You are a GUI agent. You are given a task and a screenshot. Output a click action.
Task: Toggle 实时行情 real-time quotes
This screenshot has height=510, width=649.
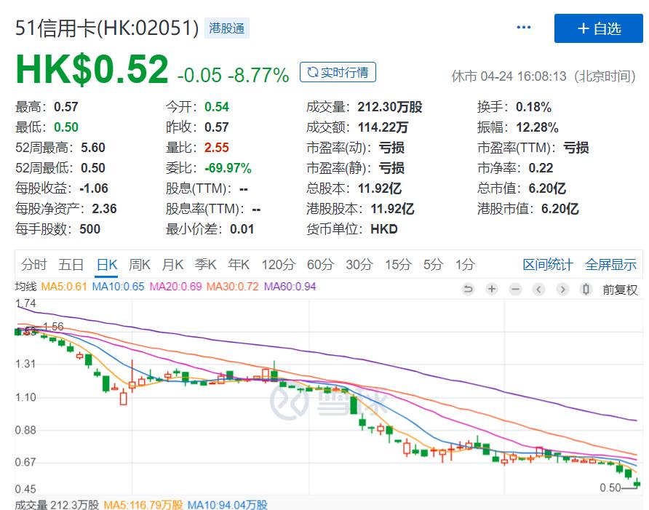338,72
